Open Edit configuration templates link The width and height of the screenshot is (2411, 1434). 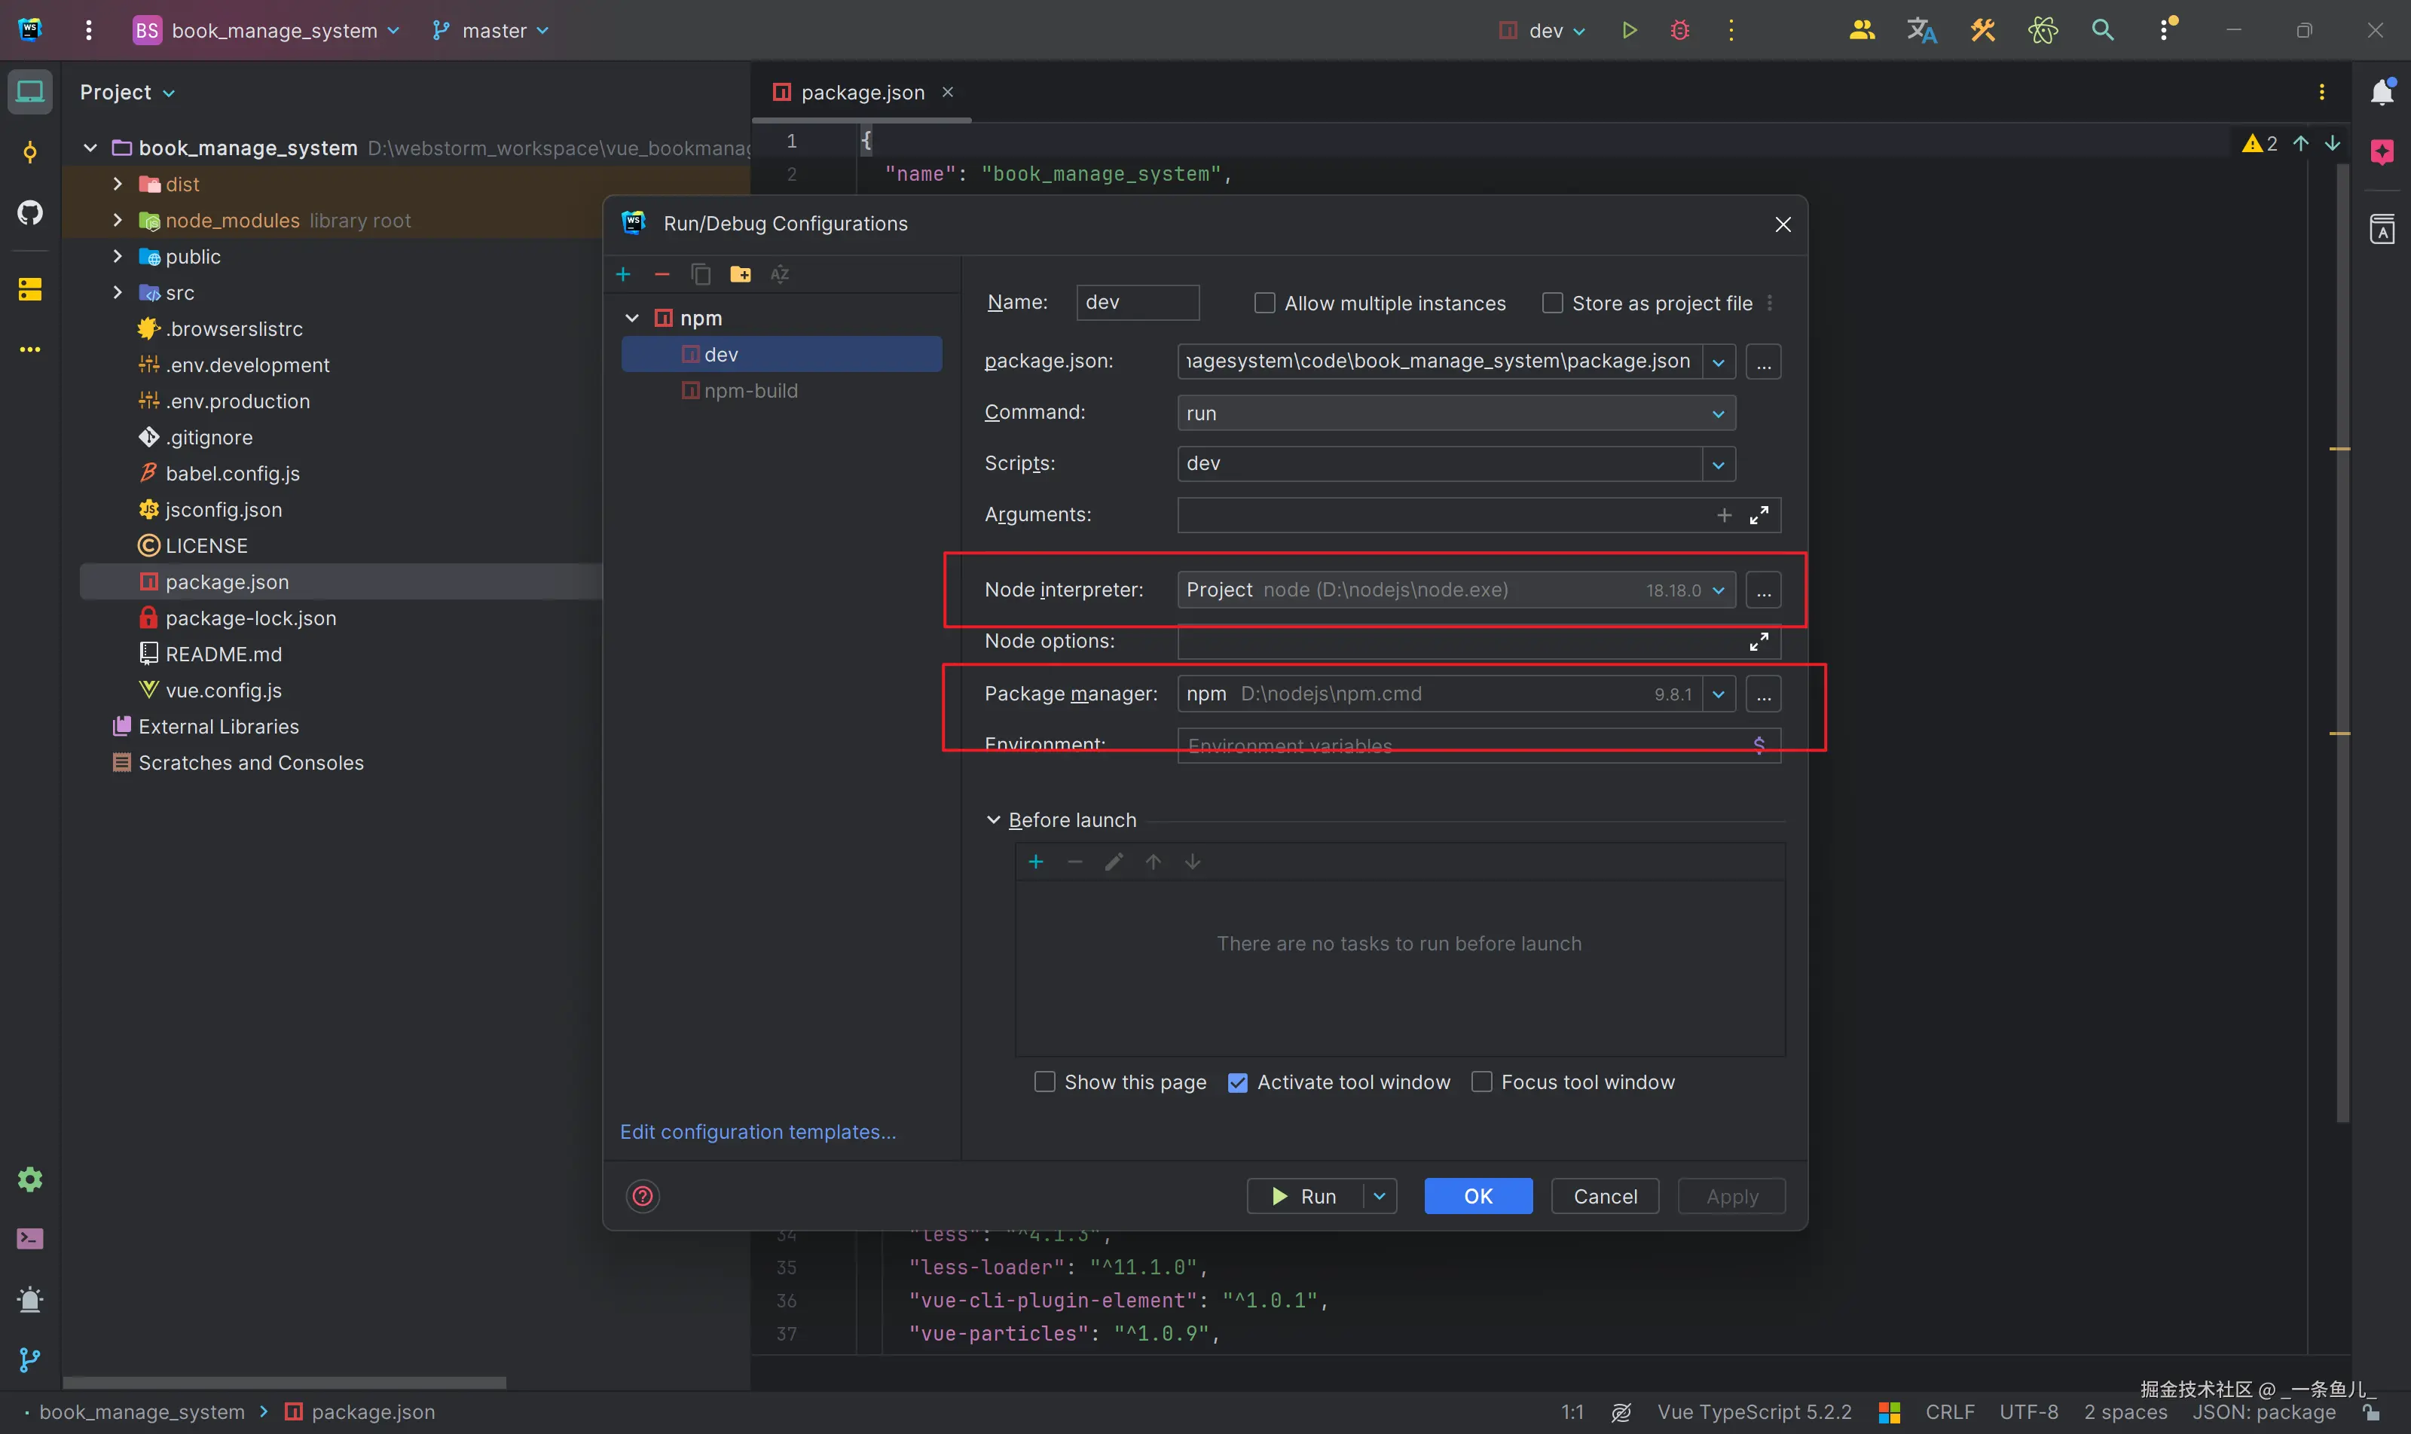coord(757,1131)
